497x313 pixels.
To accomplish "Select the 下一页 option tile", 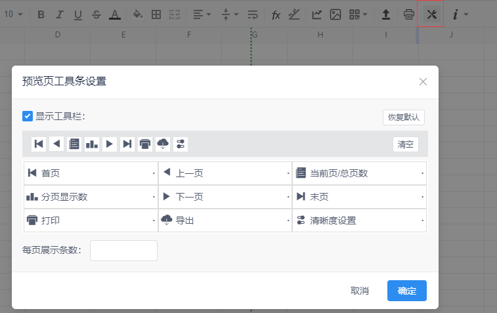I will (225, 197).
